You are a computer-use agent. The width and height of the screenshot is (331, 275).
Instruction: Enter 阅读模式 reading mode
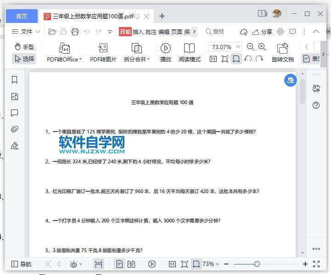tap(189, 52)
